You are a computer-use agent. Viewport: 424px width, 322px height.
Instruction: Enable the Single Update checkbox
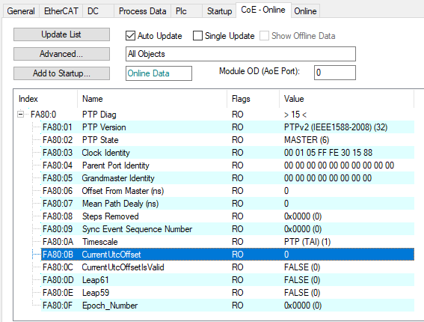[197, 36]
